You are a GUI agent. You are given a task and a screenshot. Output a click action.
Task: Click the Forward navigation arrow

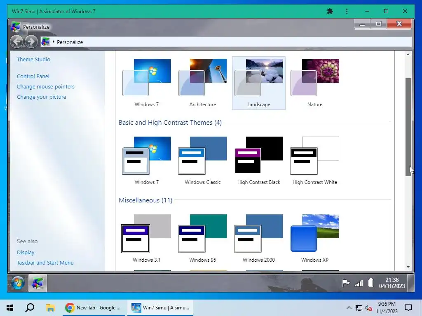click(x=31, y=42)
